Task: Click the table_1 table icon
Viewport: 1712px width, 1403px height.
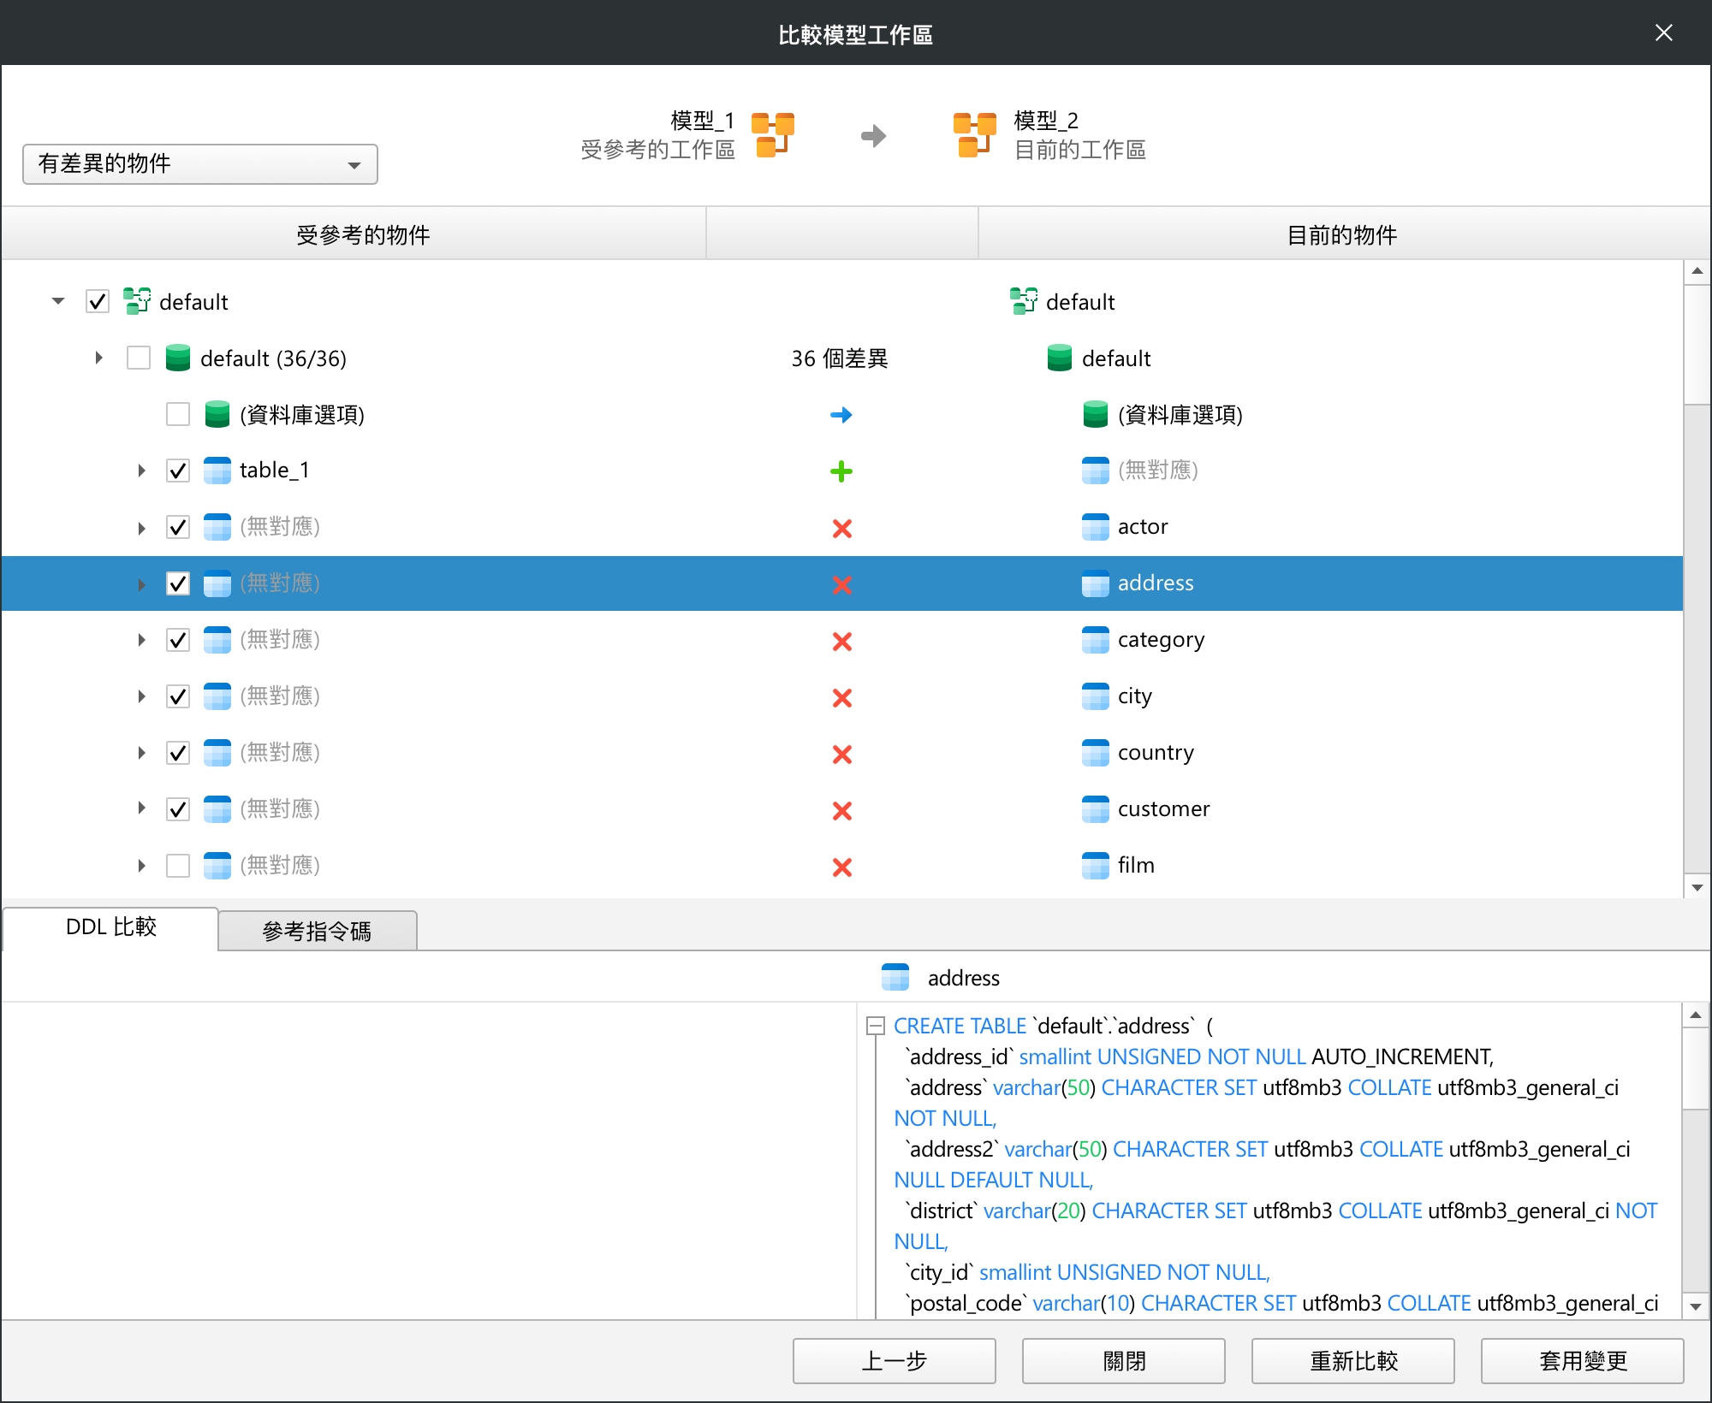Action: pyautogui.click(x=217, y=471)
